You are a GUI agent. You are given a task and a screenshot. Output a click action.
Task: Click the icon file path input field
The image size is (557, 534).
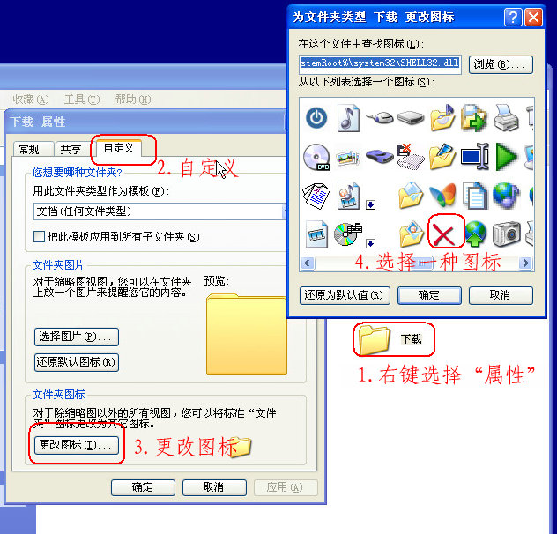(380, 64)
